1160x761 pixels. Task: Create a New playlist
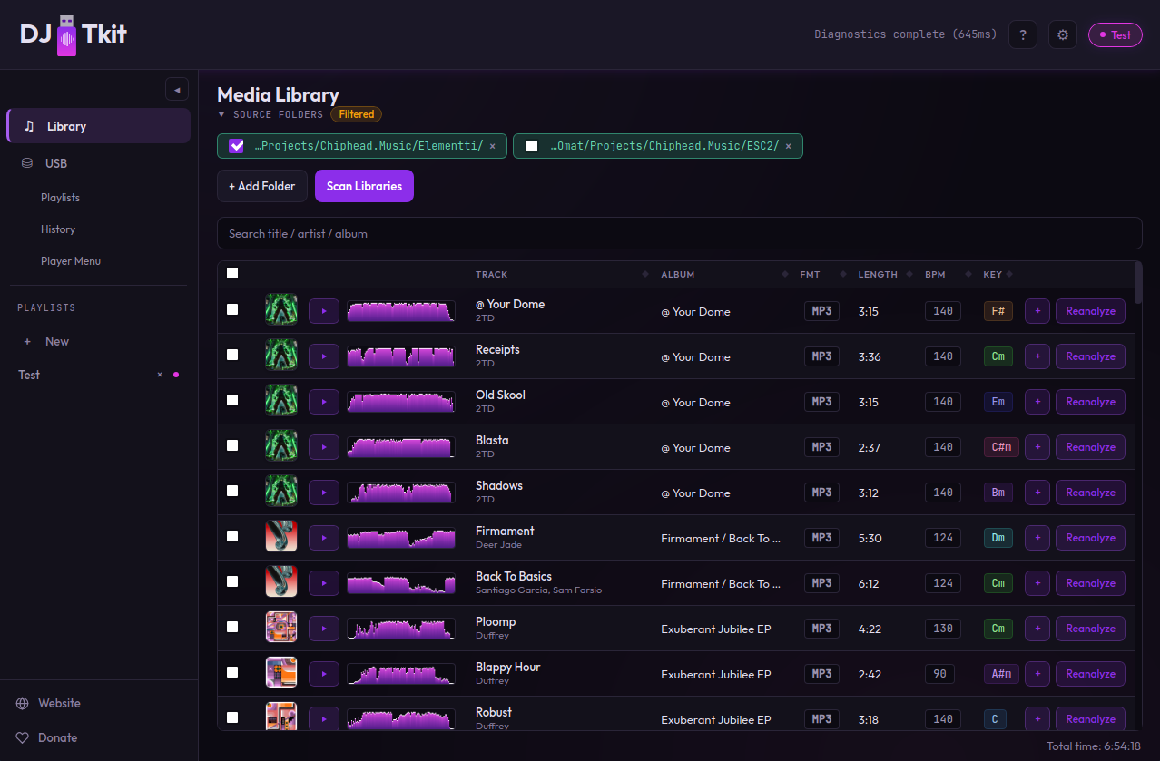click(57, 341)
